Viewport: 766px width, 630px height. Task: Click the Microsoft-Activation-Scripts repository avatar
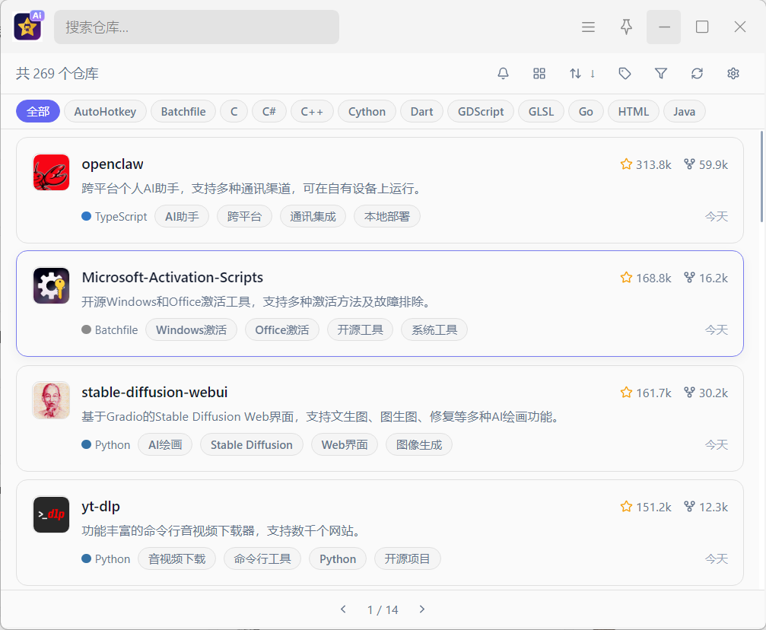pyautogui.click(x=52, y=286)
